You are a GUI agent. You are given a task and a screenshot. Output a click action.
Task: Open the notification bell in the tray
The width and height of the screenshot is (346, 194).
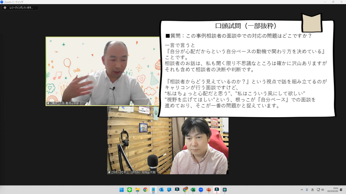point(341,190)
